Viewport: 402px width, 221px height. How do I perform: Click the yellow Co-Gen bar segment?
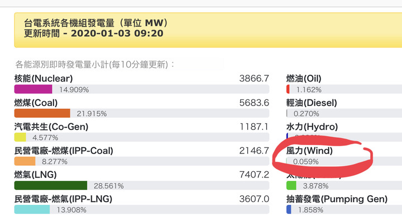click(20, 137)
